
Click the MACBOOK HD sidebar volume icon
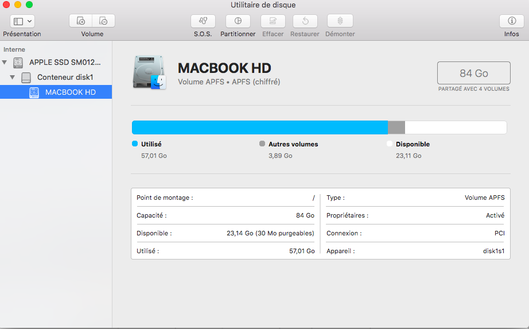point(34,92)
